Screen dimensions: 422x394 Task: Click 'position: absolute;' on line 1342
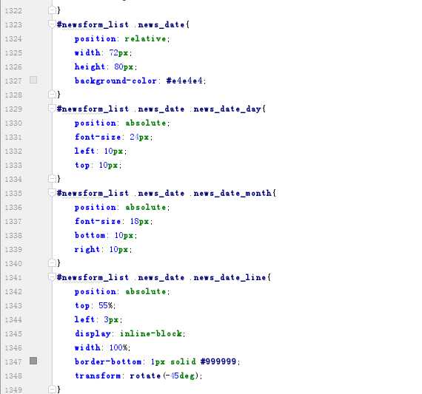[122, 291]
